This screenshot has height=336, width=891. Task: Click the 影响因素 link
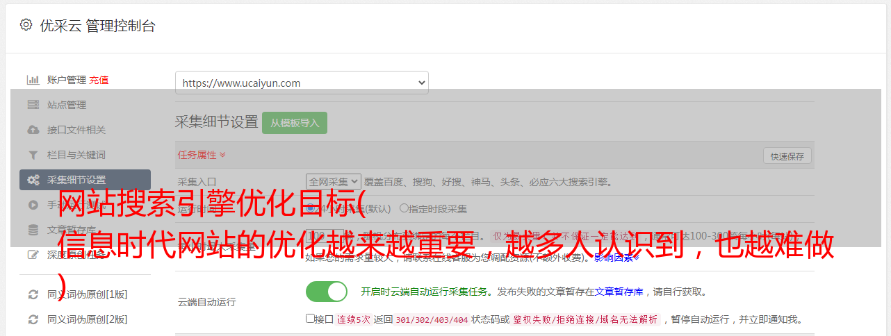point(616,258)
